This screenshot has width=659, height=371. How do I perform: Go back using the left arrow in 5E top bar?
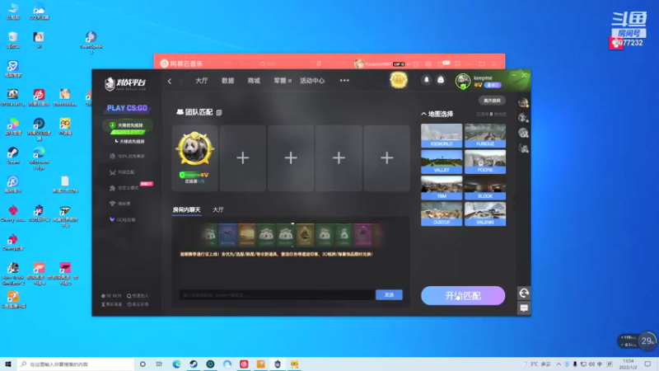pyautogui.click(x=170, y=81)
